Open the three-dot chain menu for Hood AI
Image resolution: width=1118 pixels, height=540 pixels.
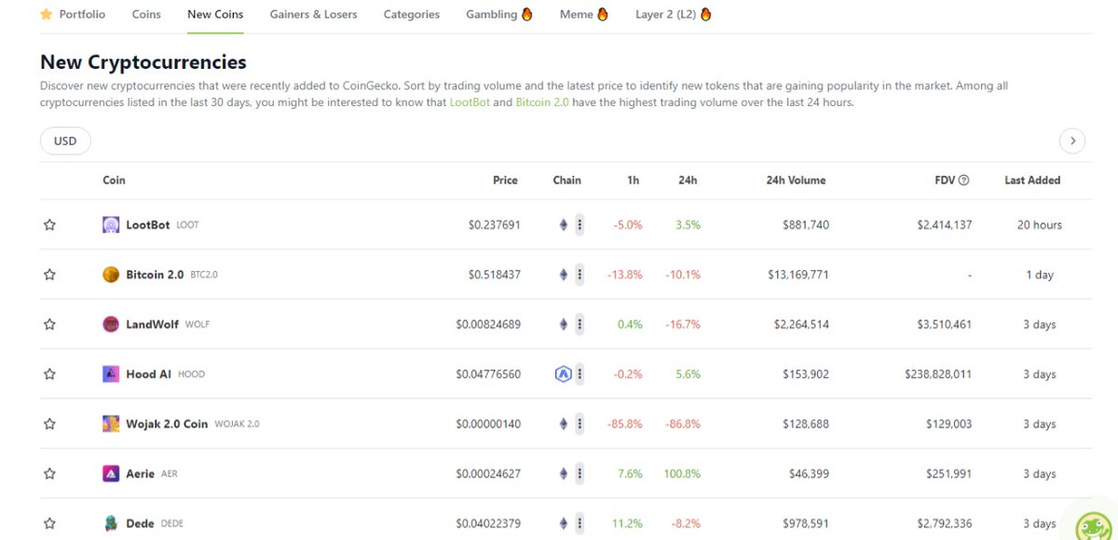point(579,374)
